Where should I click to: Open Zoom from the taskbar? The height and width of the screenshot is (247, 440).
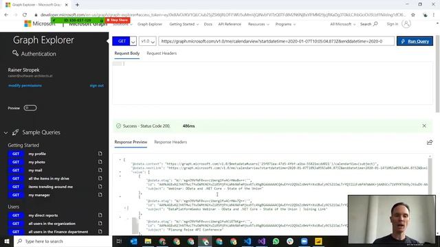(304, 241)
